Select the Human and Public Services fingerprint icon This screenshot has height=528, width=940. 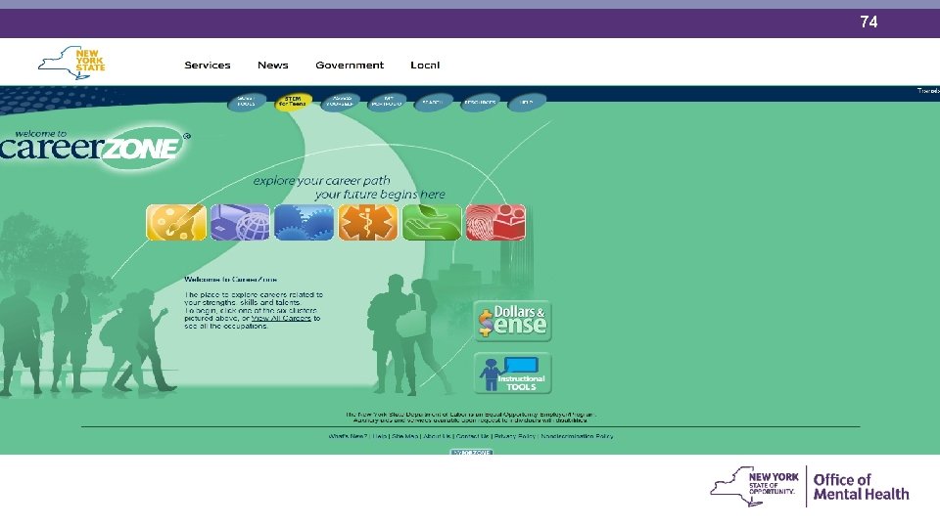coord(495,222)
